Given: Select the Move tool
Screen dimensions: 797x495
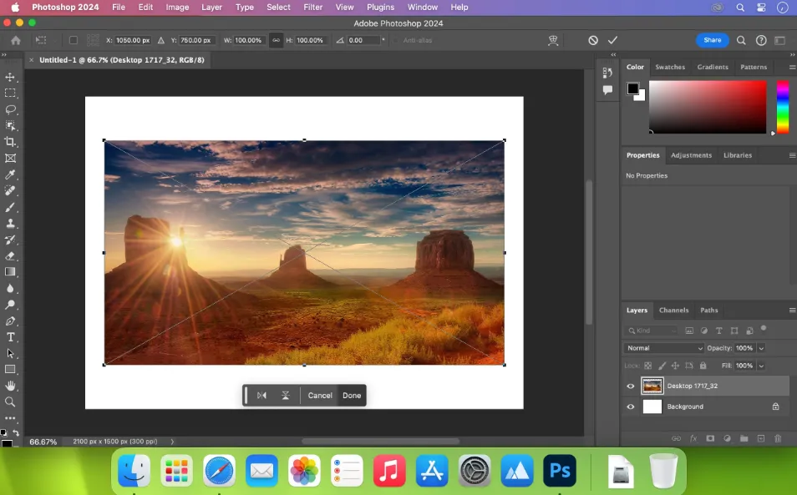Looking at the screenshot, I should click(x=10, y=77).
